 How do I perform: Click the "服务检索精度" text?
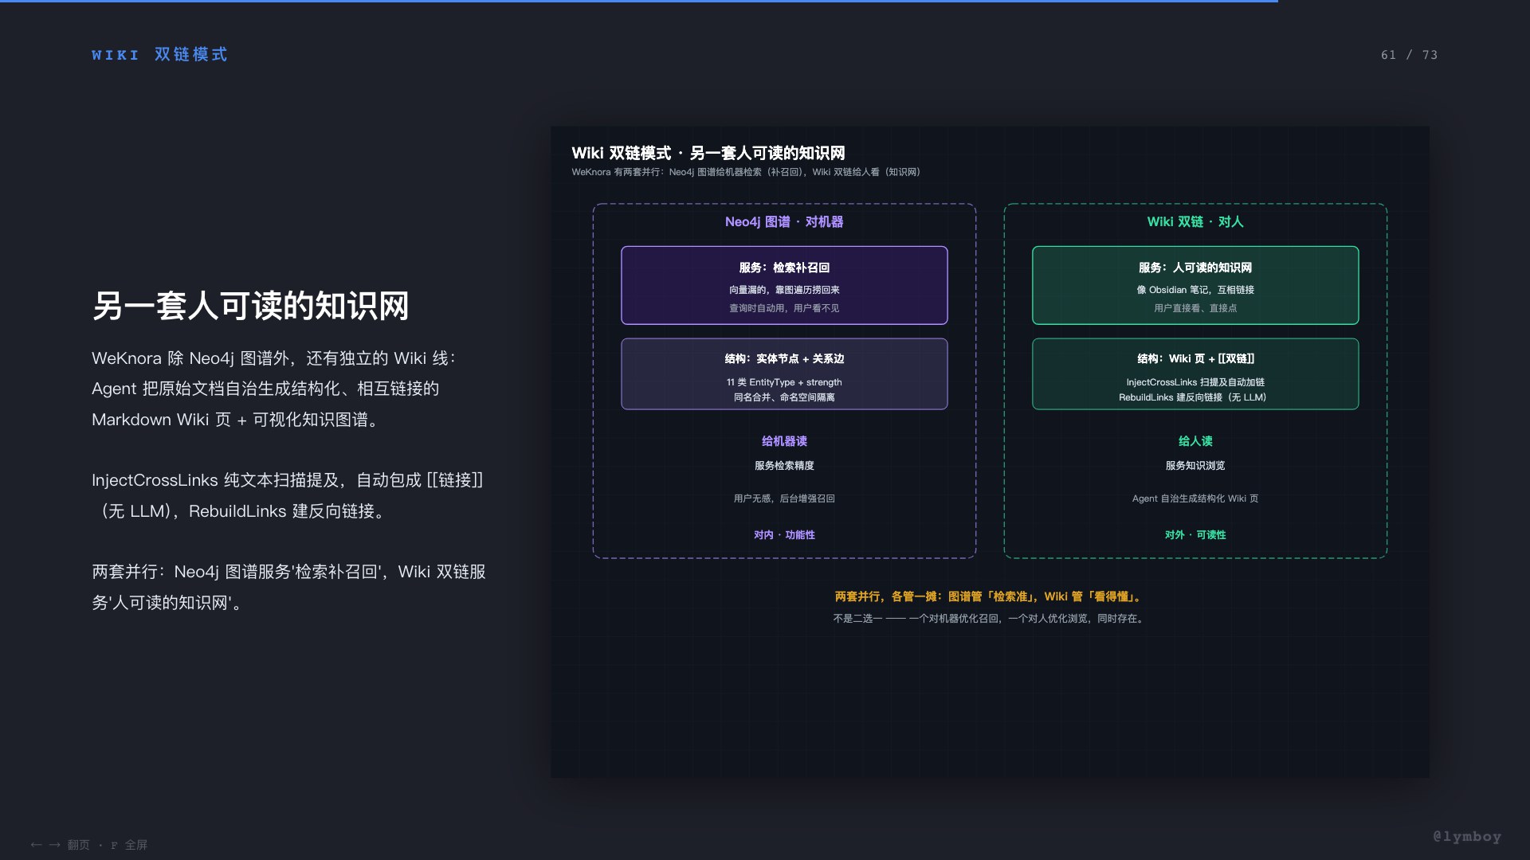[784, 466]
